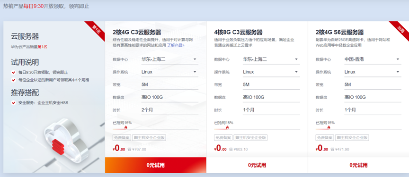Click the flame icon in 4核8G C3 card
409x177 pixels.
pyautogui.click(x=227, y=127)
